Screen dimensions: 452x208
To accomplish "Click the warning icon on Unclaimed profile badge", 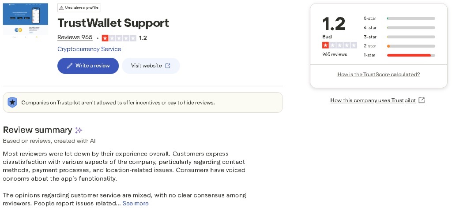I will pyautogui.click(x=61, y=8).
